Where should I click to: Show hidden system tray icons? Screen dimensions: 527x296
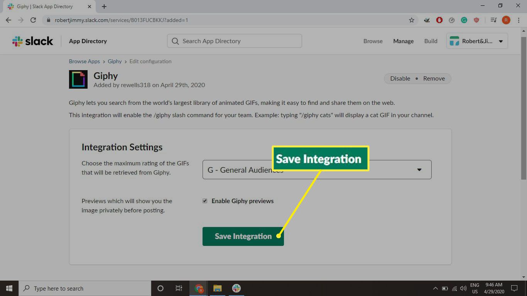coord(436,288)
